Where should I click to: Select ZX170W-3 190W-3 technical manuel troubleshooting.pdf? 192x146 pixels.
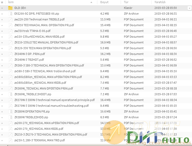52,106
